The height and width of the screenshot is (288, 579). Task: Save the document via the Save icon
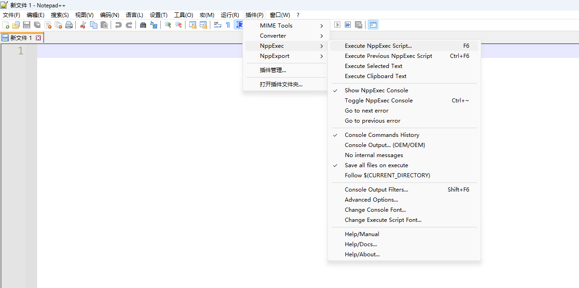coord(26,25)
